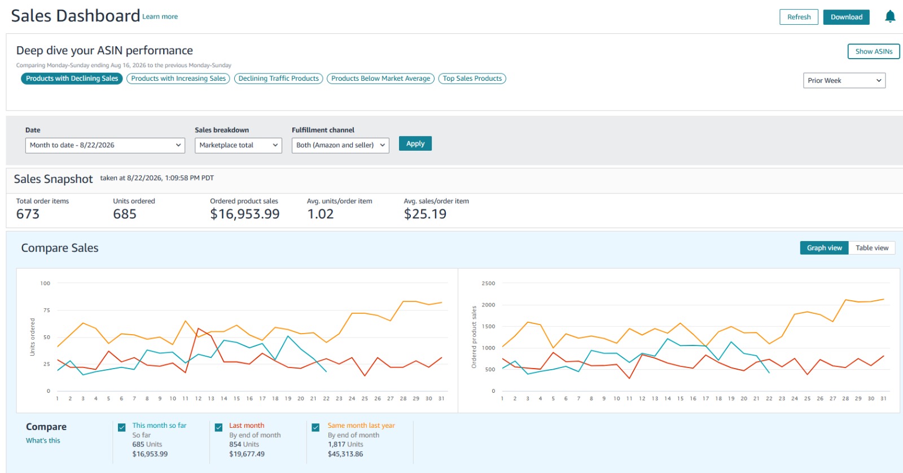Image resolution: width=903 pixels, height=473 pixels.
Task: Open the Date dropdown
Action: (x=105, y=145)
